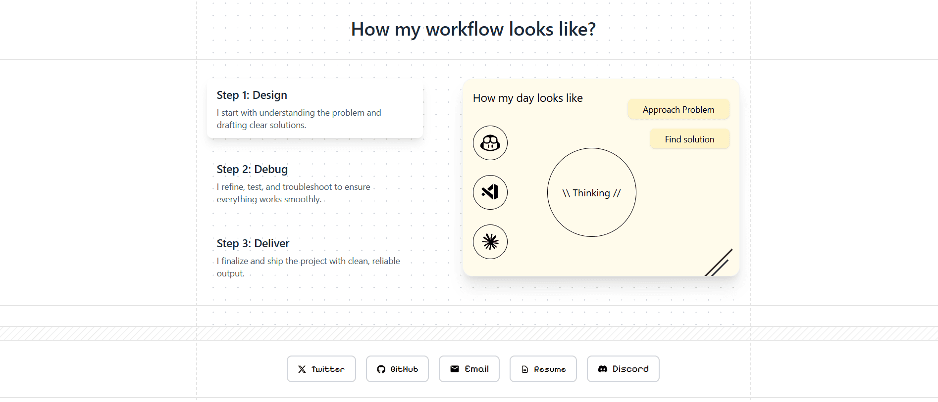
Task: Click the 'How my workflow looks like?' heading
Action: 473,29
